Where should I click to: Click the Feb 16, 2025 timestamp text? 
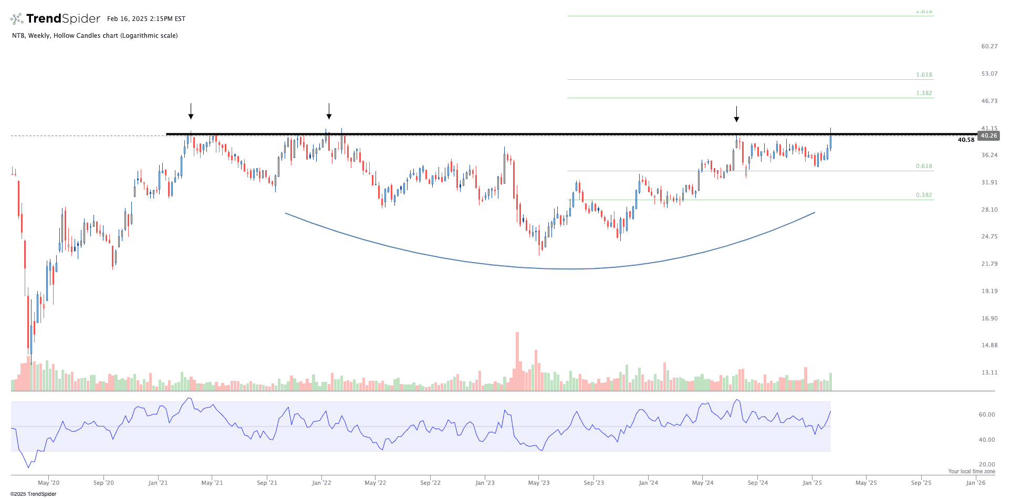[x=146, y=19]
